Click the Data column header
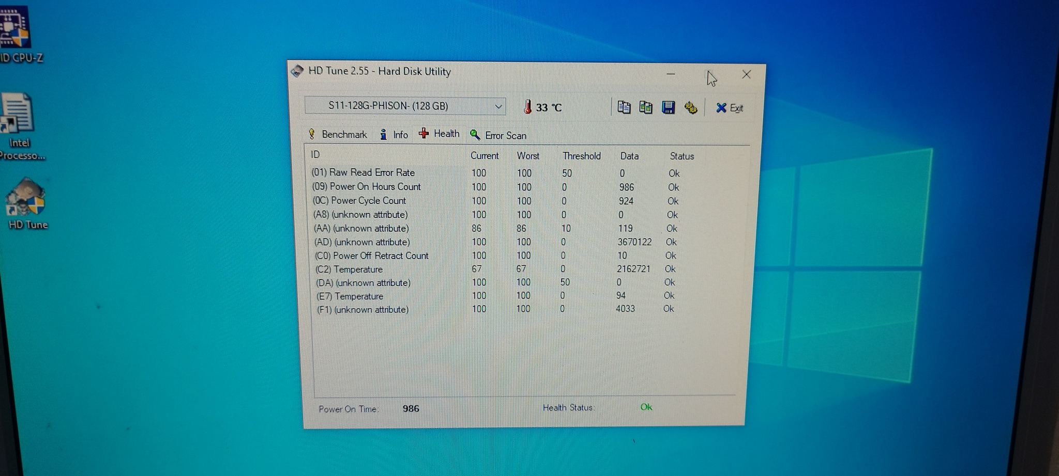 pyautogui.click(x=629, y=156)
